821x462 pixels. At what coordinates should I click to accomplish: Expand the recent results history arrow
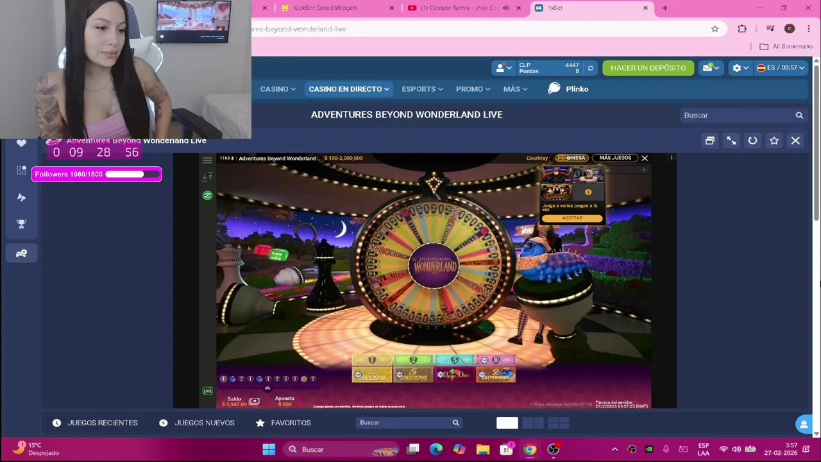coord(267,388)
